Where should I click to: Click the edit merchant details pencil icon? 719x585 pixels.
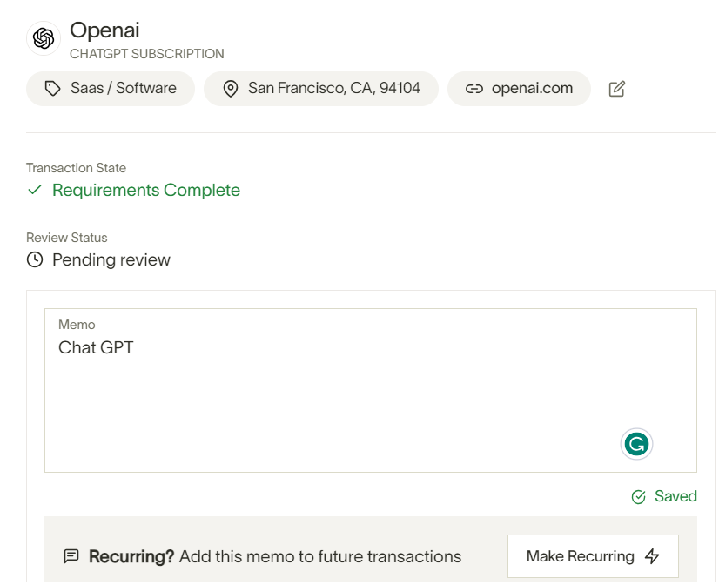point(617,89)
